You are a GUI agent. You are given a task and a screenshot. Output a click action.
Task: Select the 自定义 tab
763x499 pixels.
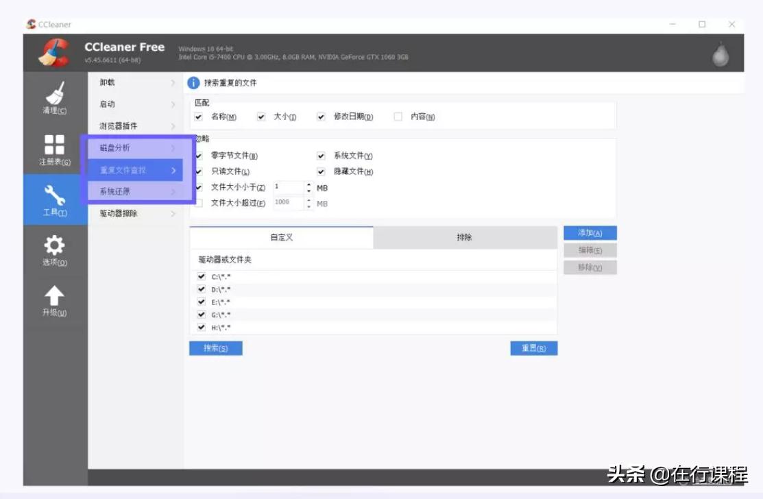pyautogui.click(x=281, y=237)
